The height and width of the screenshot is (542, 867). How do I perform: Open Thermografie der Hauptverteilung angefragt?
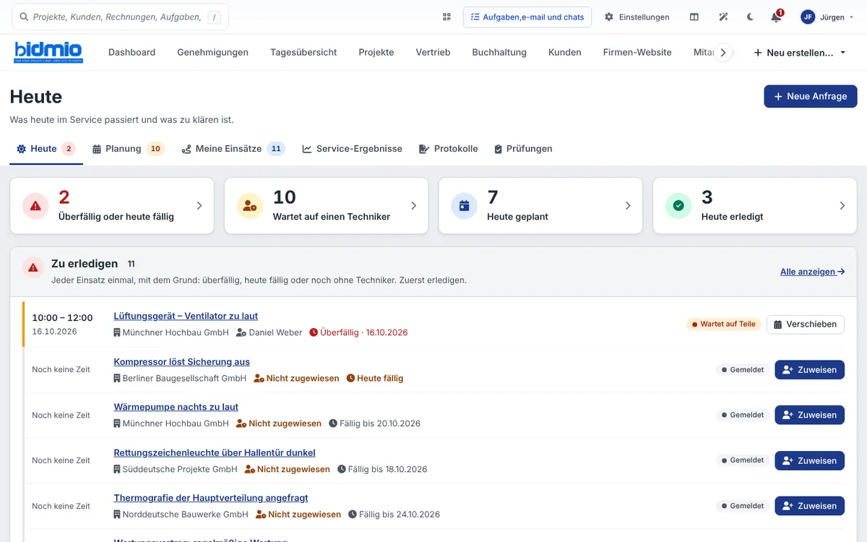click(211, 498)
